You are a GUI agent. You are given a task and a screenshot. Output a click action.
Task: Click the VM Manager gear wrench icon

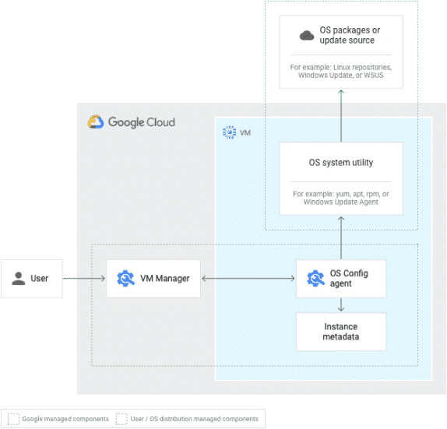(125, 279)
